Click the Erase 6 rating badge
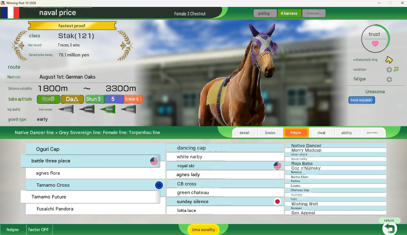Image resolution: width=407 pixels, height=235 pixels. tap(133, 99)
